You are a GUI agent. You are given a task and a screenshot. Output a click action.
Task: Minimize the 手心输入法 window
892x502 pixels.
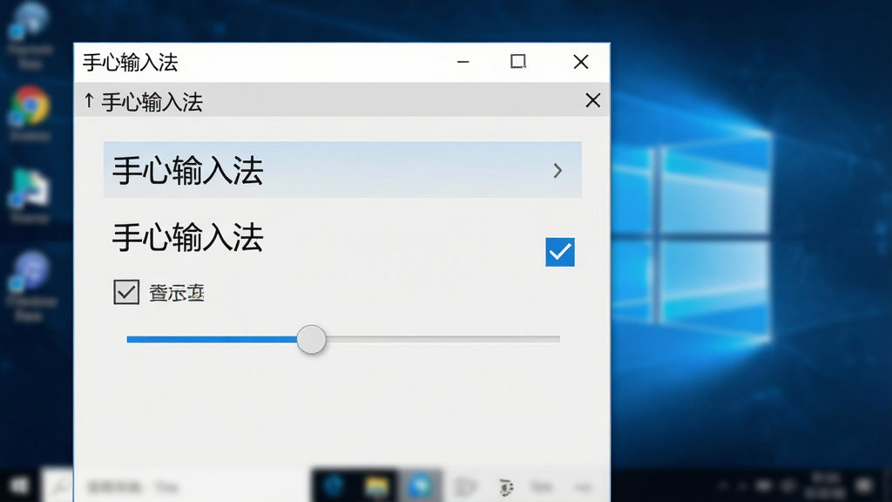click(x=463, y=62)
